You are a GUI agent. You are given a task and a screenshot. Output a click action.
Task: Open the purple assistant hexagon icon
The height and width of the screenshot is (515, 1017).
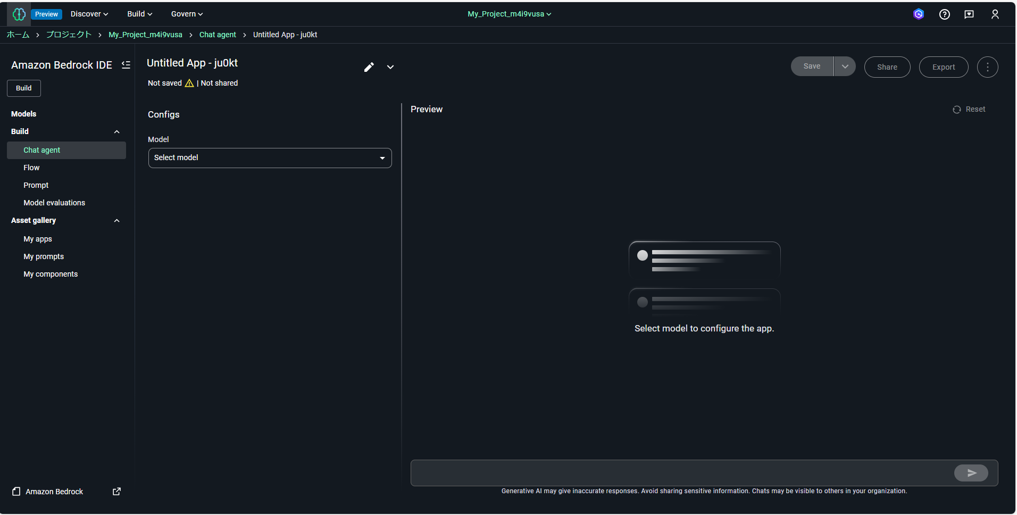pyautogui.click(x=919, y=14)
